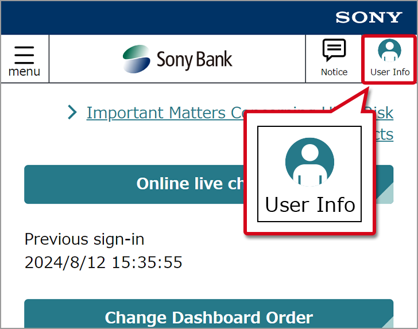Open Important Matters Concerning Risk link
The width and height of the screenshot is (418, 329).
239,123
